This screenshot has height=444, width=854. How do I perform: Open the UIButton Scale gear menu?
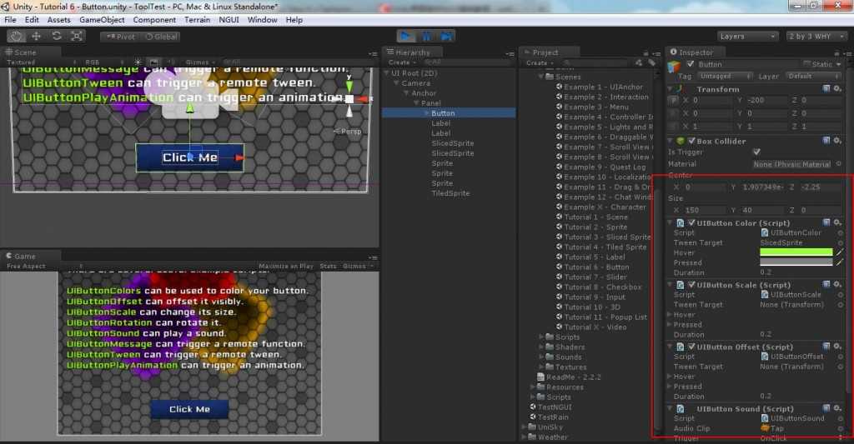point(837,285)
